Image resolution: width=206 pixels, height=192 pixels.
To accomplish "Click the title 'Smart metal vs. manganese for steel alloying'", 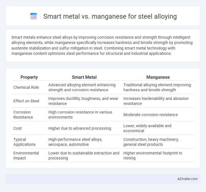I will pyautogui.click(x=110, y=16).
